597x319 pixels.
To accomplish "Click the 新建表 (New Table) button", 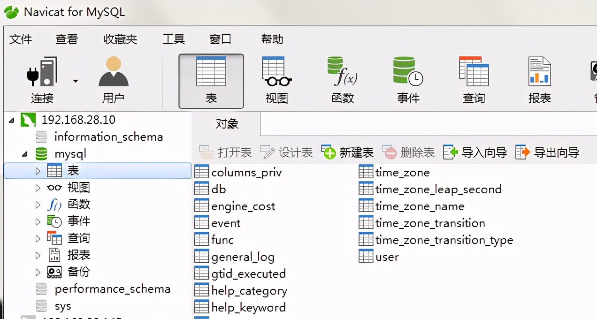I will [348, 152].
